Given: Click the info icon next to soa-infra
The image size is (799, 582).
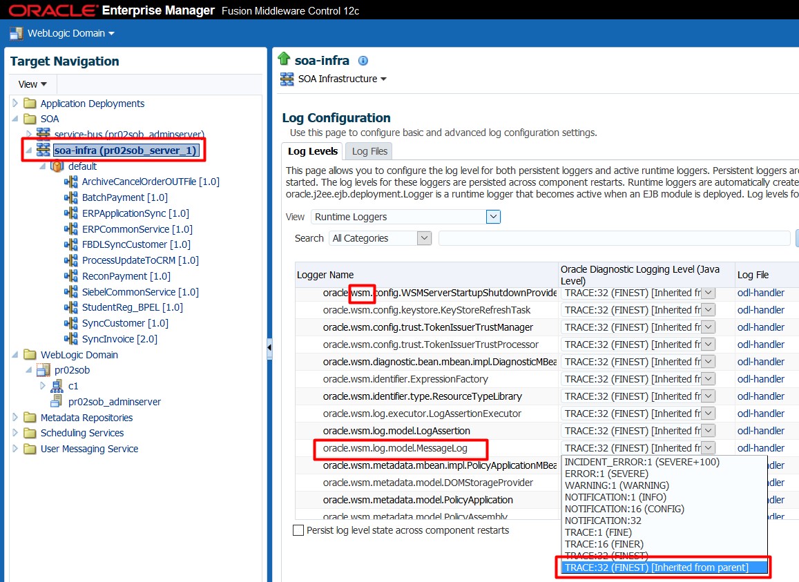Looking at the screenshot, I should click(362, 60).
